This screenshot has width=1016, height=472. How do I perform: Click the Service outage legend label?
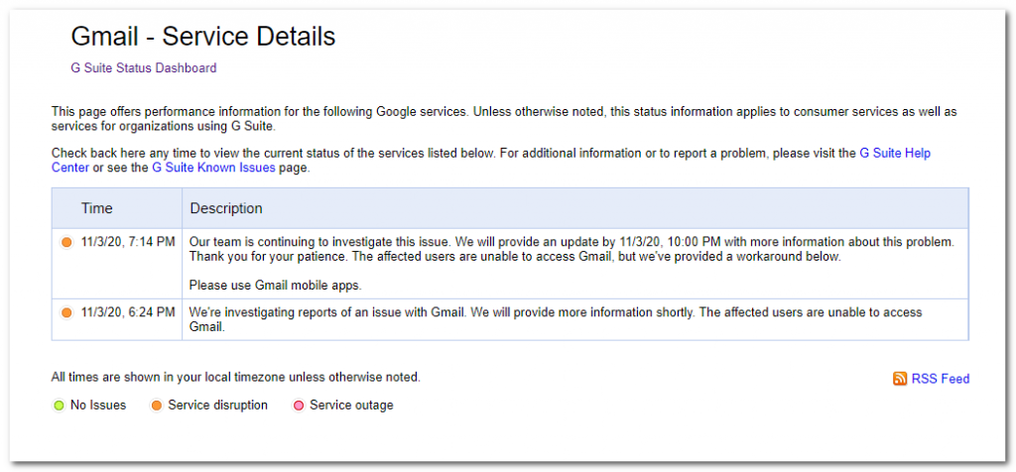click(351, 406)
